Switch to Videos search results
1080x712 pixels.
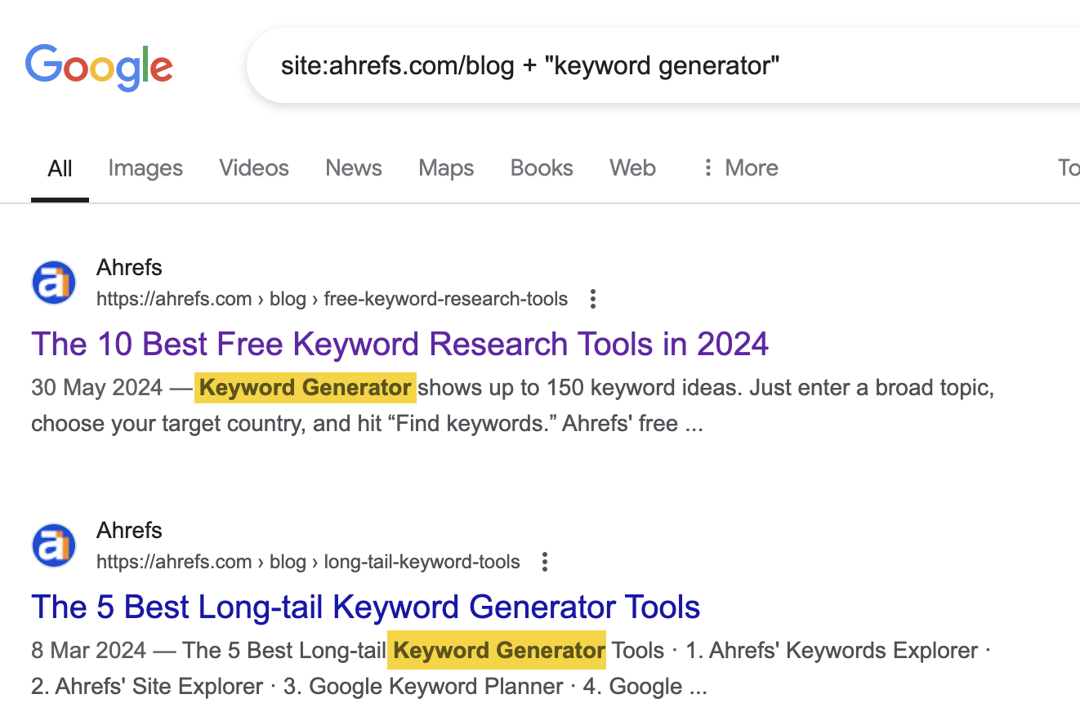253,167
